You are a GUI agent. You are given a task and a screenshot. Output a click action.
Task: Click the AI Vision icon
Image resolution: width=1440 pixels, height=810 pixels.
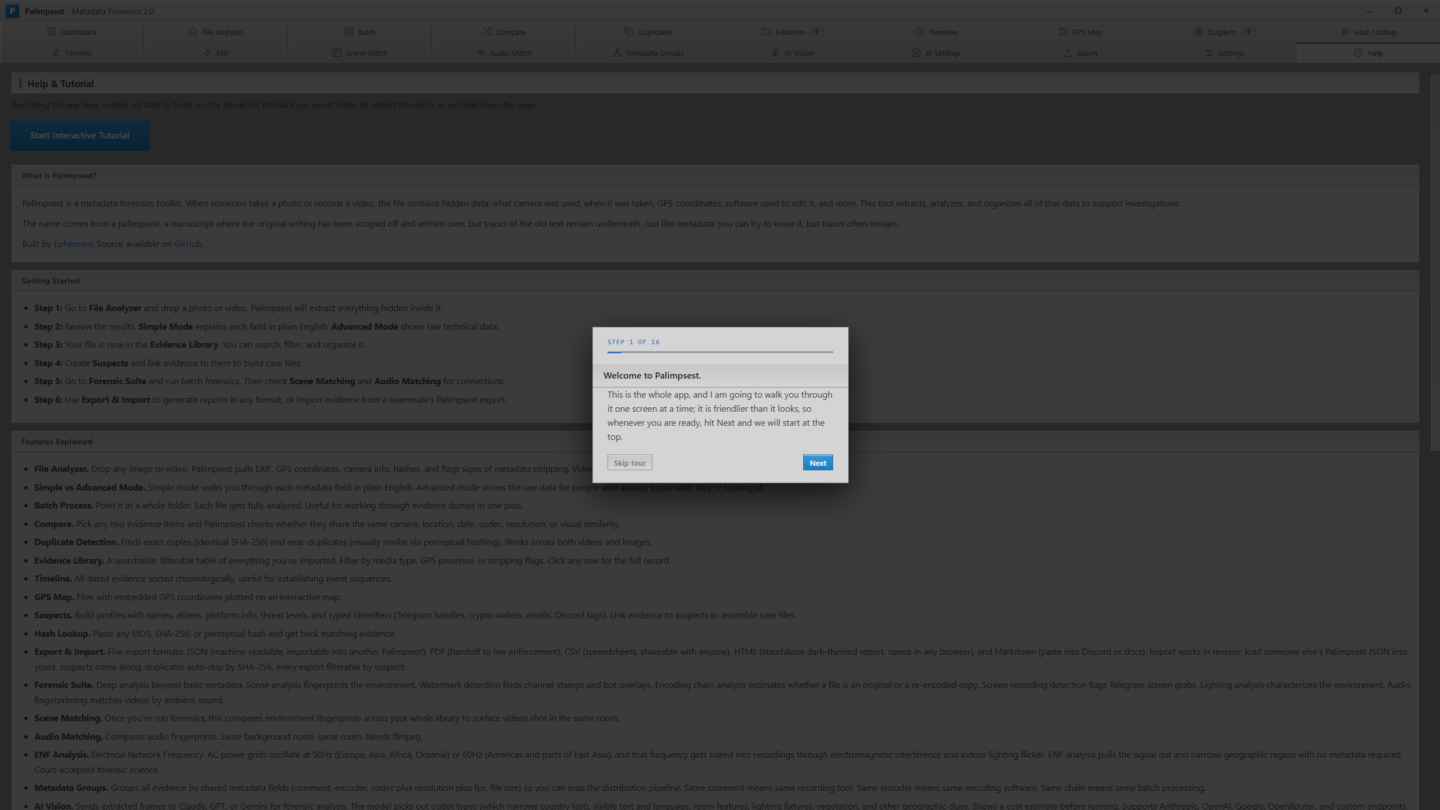pos(776,53)
